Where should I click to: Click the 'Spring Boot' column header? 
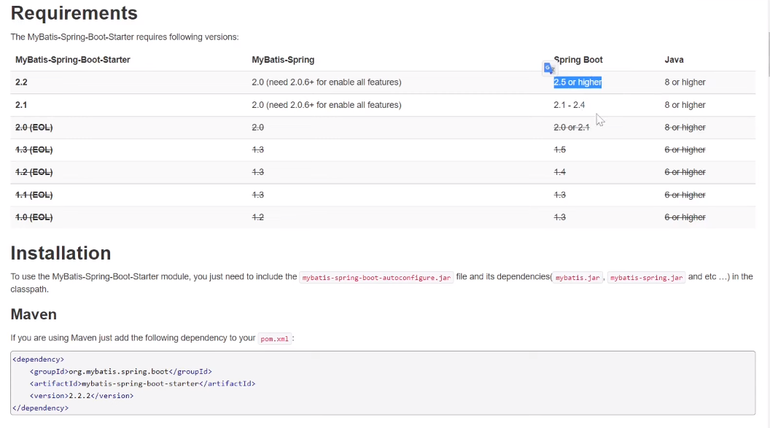[x=578, y=60]
